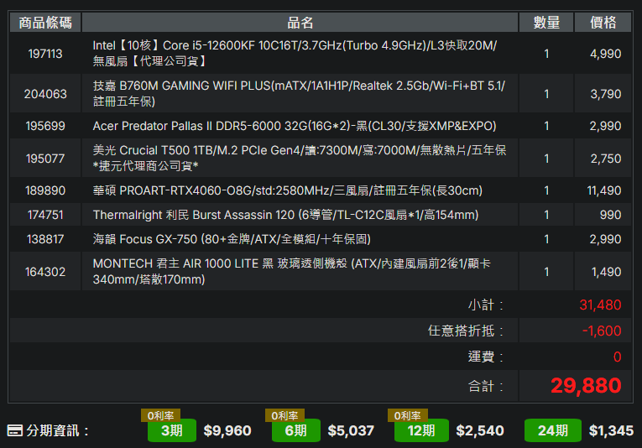Click the 990 cooler price
Image resolution: width=642 pixels, height=448 pixels.
click(610, 215)
